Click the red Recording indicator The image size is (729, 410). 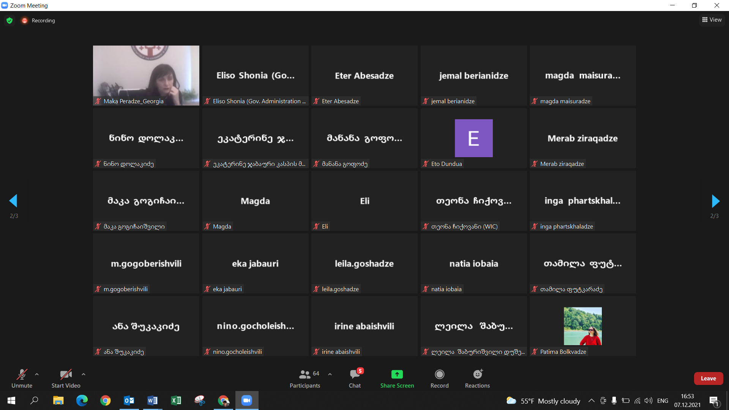click(x=25, y=20)
